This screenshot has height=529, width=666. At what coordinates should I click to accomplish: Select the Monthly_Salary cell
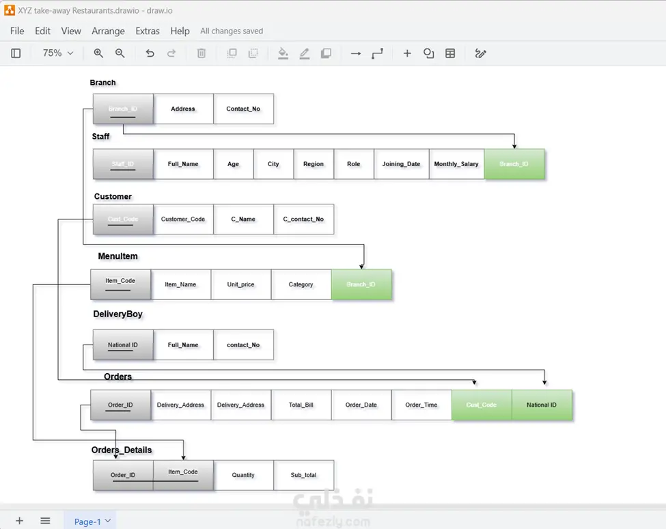pyautogui.click(x=456, y=164)
